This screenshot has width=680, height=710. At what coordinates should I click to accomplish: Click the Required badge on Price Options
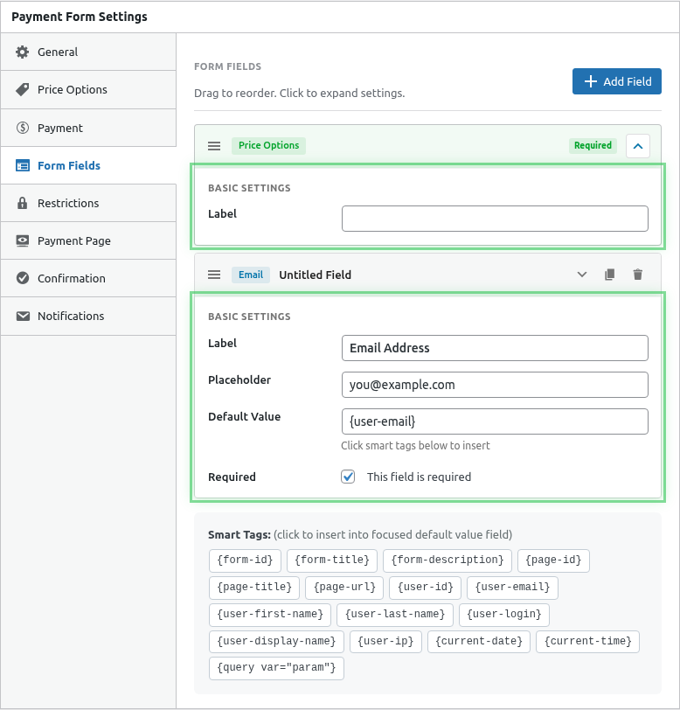(593, 145)
